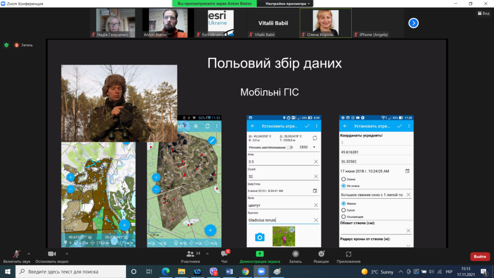Open Google Chrome from the taskbar
This screenshot has width=494, height=278.
245,272
